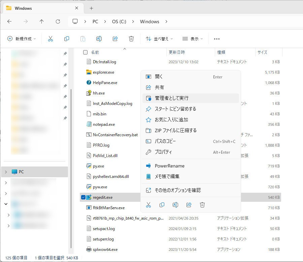
Task: Toggle the select-all checkbox beside 名前
Action: (x=85, y=52)
